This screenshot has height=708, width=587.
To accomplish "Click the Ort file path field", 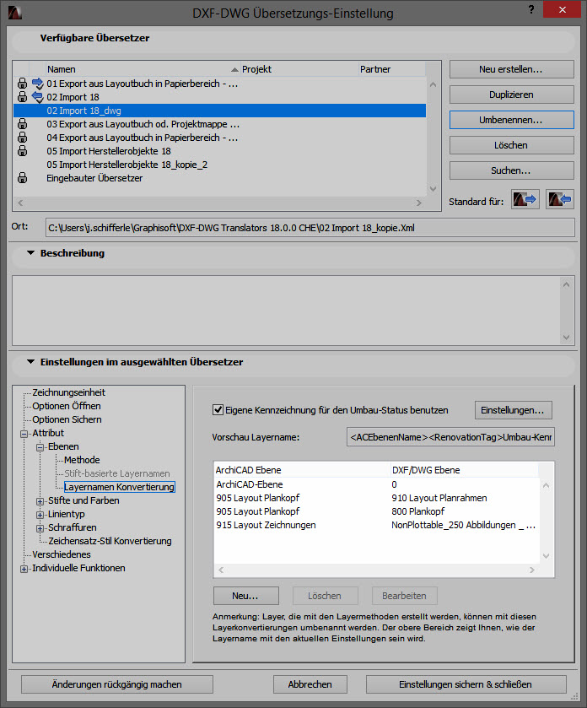I will tap(310, 228).
